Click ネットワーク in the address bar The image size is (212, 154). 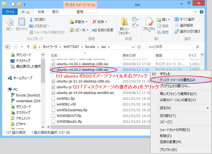pyautogui.click(x=50, y=47)
